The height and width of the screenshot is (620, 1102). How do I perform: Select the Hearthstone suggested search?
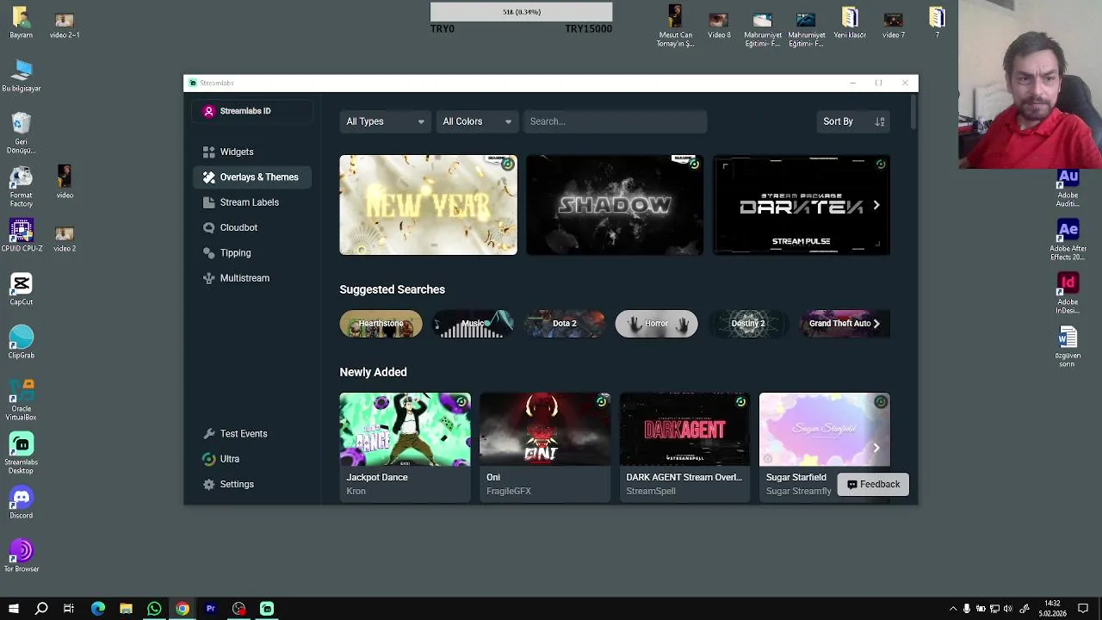tap(381, 324)
